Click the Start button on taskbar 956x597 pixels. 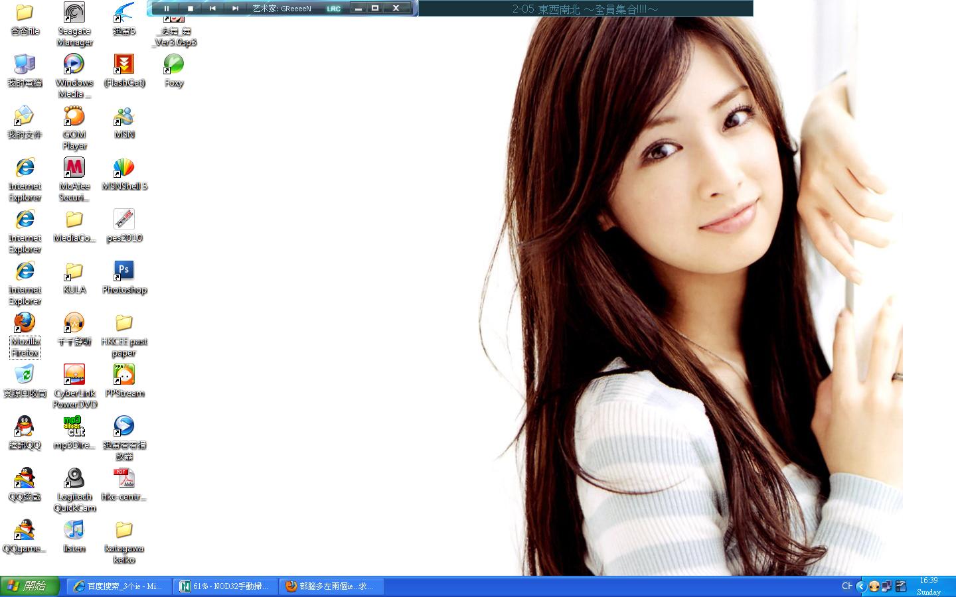tap(29, 586)
